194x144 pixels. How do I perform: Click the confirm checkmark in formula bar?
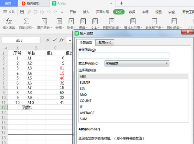(x=55, y=40)
